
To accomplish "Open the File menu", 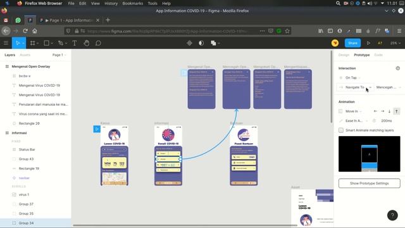I will click(71, 3).
